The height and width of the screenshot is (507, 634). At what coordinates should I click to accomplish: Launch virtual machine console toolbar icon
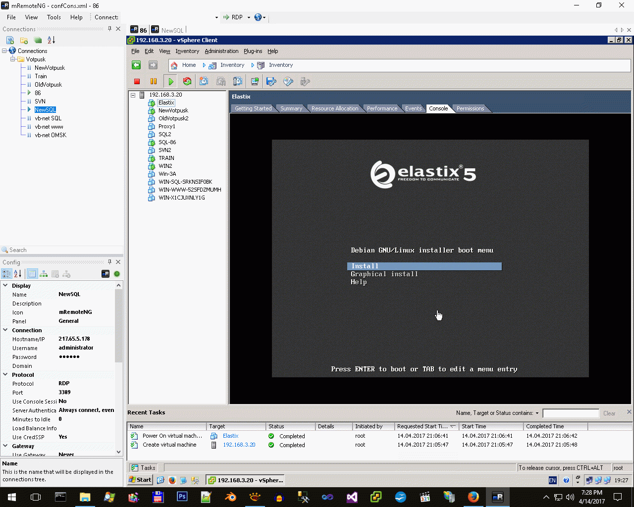point(255,82)
